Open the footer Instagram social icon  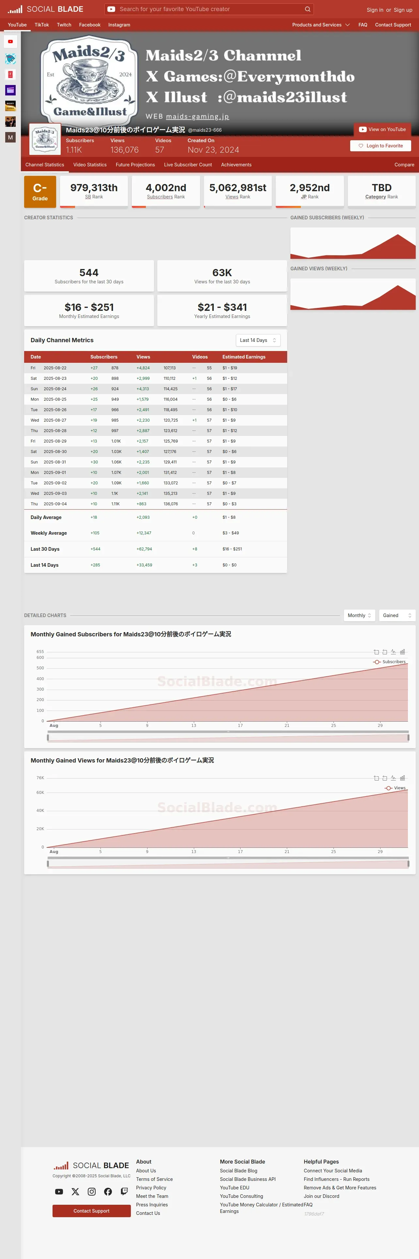click(x=92, y=1192)
